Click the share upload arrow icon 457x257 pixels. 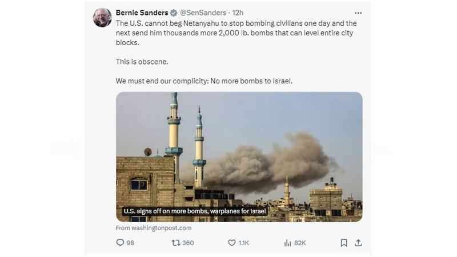point(358,243)
